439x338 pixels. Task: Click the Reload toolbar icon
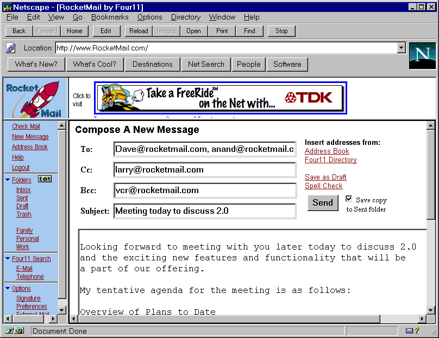[x=138, y=31]
